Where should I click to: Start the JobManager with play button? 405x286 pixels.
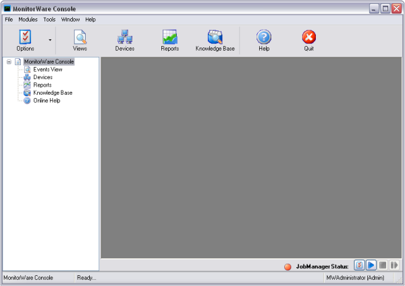371,265
